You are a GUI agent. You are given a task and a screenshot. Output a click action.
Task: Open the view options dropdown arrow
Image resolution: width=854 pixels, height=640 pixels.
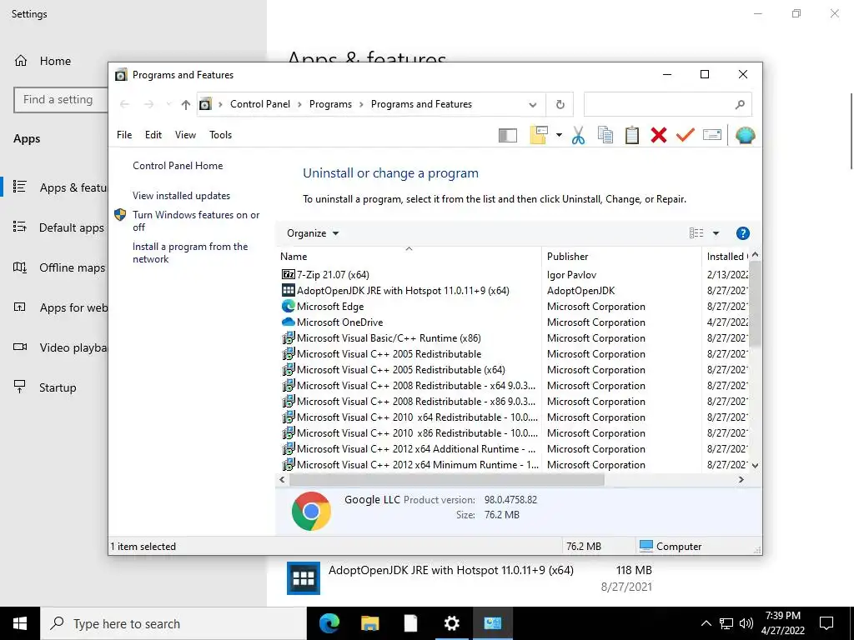click(716, 233)
